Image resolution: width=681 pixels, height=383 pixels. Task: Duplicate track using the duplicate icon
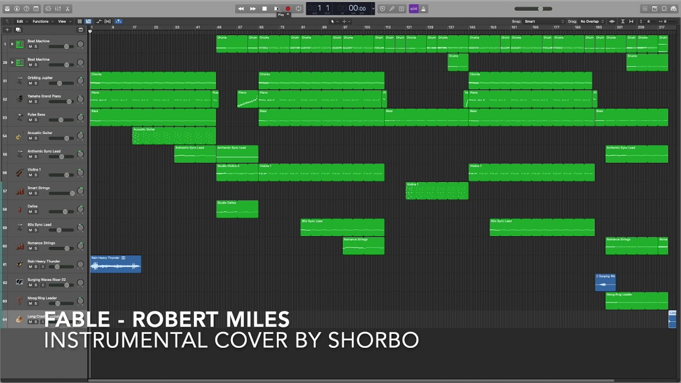(18, 30)
